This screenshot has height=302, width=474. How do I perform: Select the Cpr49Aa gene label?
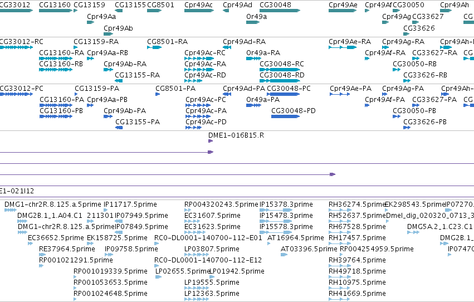click(101, 17)
